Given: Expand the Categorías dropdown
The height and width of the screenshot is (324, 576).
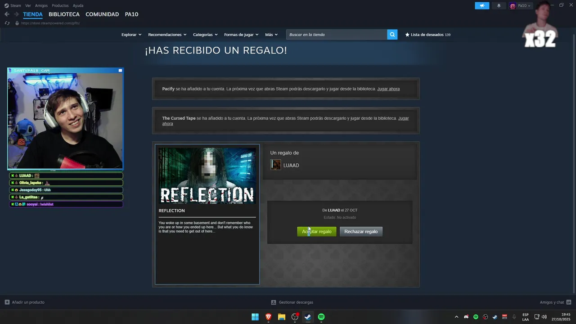Looking at the screenshot, I should click(205, 35).
